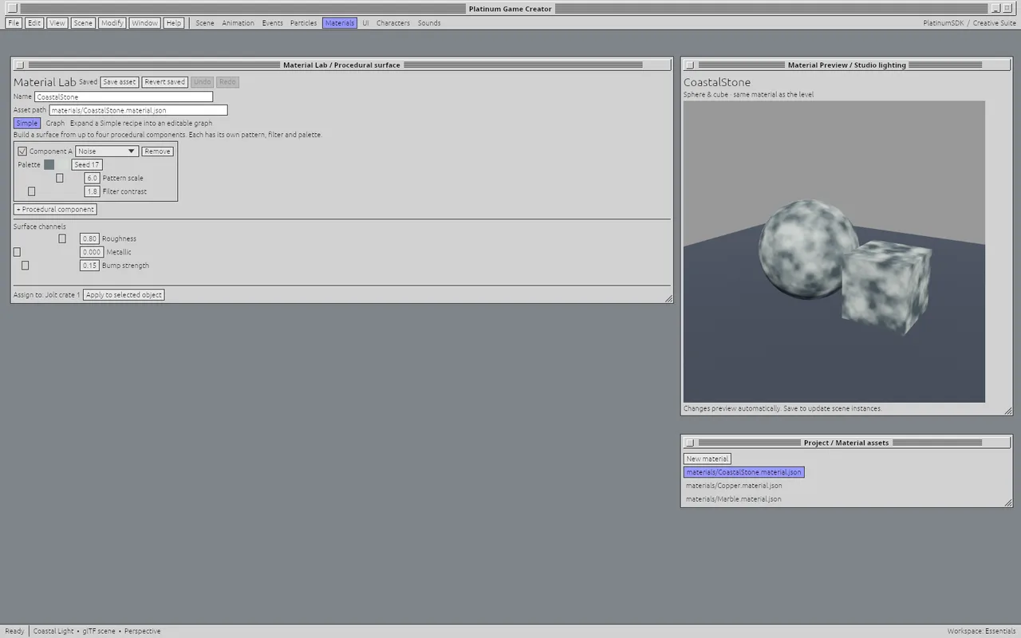The height and width of the screenshot is (638, 1021).
Task: Switch to the Events tab
Action: click(x=273, y=23)
